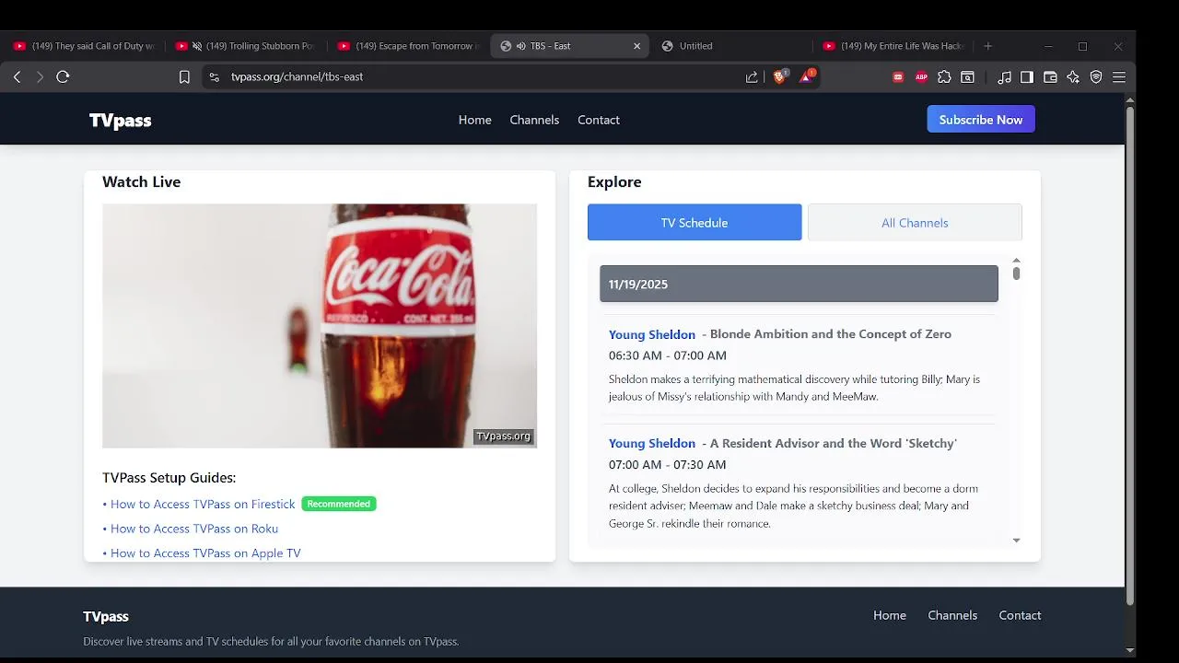Open a new tab with plus icon
The height and width of the screenshot is (663, 1179).
(x=987, y=46)
